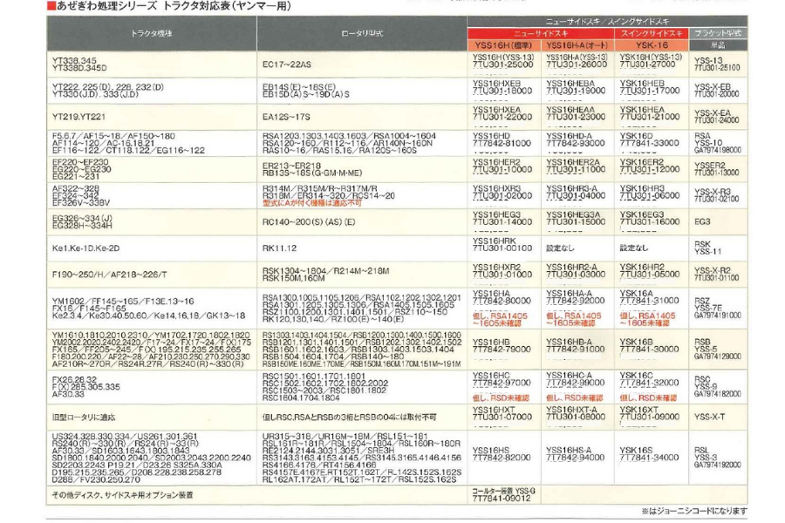Select model 'YSK16HEB'
This screenshot has height=523, width=785.
(x=642, y=84)
